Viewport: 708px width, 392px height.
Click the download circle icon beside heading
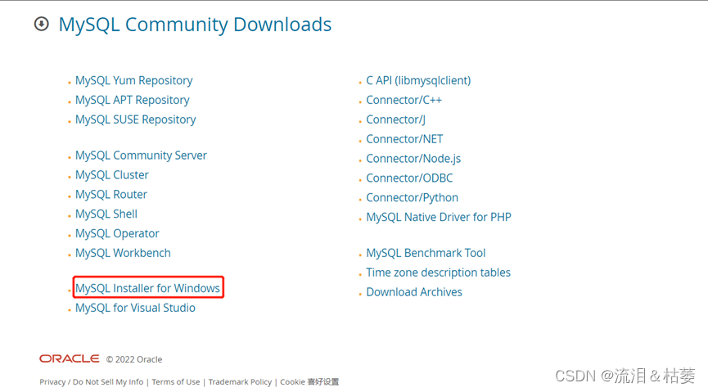42,24
